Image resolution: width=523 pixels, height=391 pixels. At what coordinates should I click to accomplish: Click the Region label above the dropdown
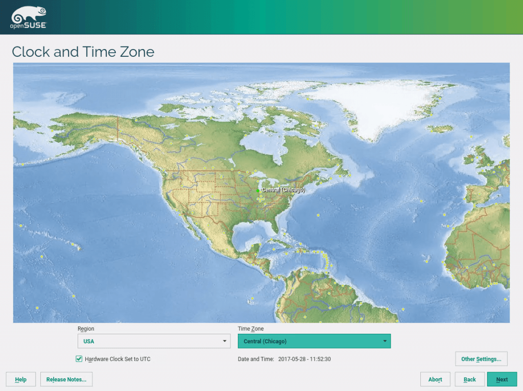[86, 329]
